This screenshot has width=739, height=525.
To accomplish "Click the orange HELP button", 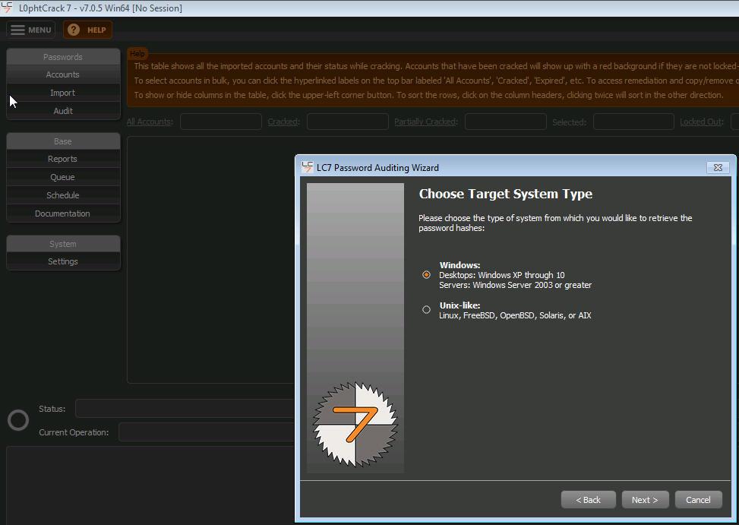I will click(x=87, y=30).
